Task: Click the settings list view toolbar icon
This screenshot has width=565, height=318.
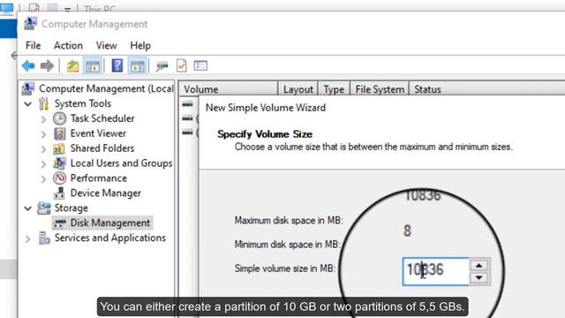Action: tap(200, 65)
